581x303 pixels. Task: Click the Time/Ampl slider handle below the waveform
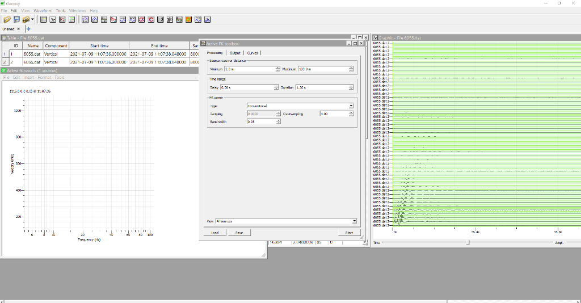[468, 242]
